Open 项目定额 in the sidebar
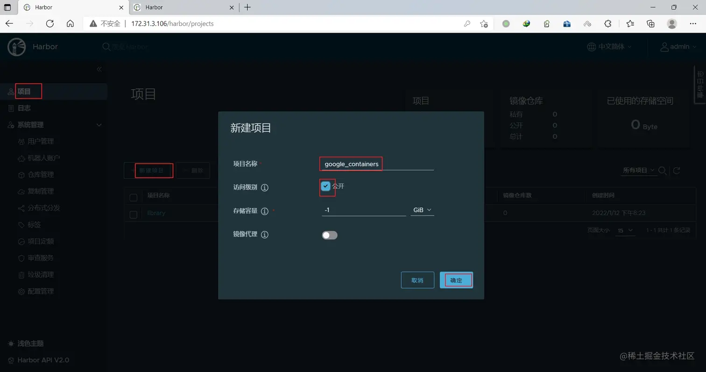The height and width of the screenshot is (372, 706). click(x=41, y=242)
